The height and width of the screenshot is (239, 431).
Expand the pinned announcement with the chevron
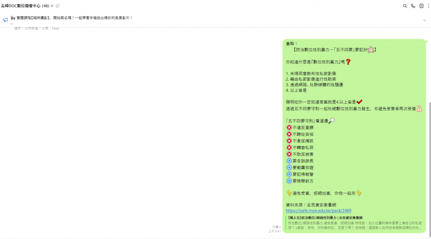tap(424, 20)
